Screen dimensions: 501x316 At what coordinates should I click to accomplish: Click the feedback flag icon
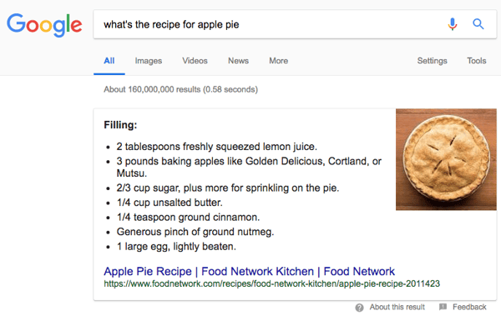443,307
